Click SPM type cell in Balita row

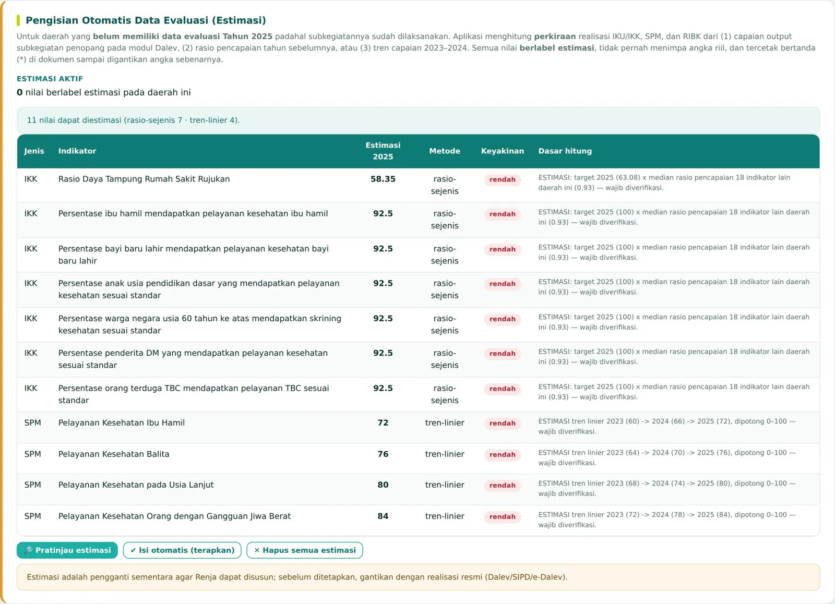32,454
